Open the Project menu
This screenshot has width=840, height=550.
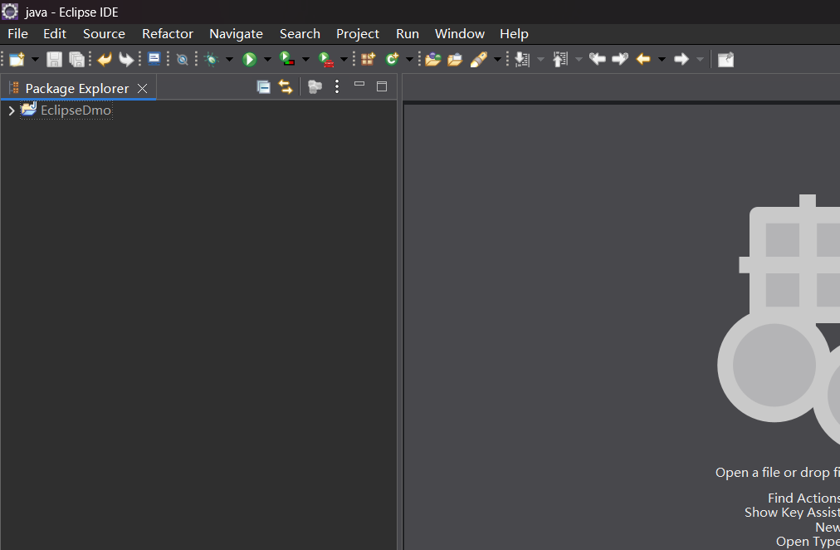point(357,34)
